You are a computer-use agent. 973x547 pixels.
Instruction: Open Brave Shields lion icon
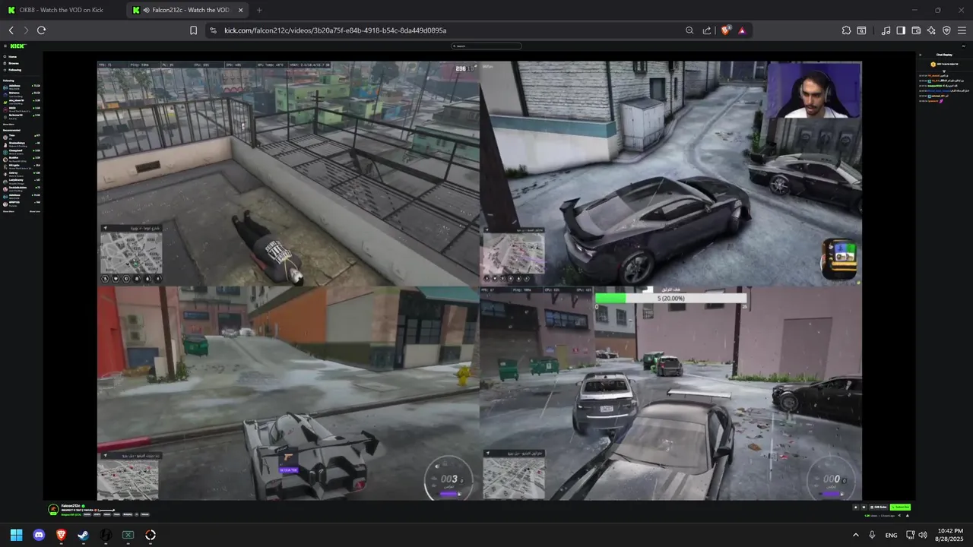[725, 30]
